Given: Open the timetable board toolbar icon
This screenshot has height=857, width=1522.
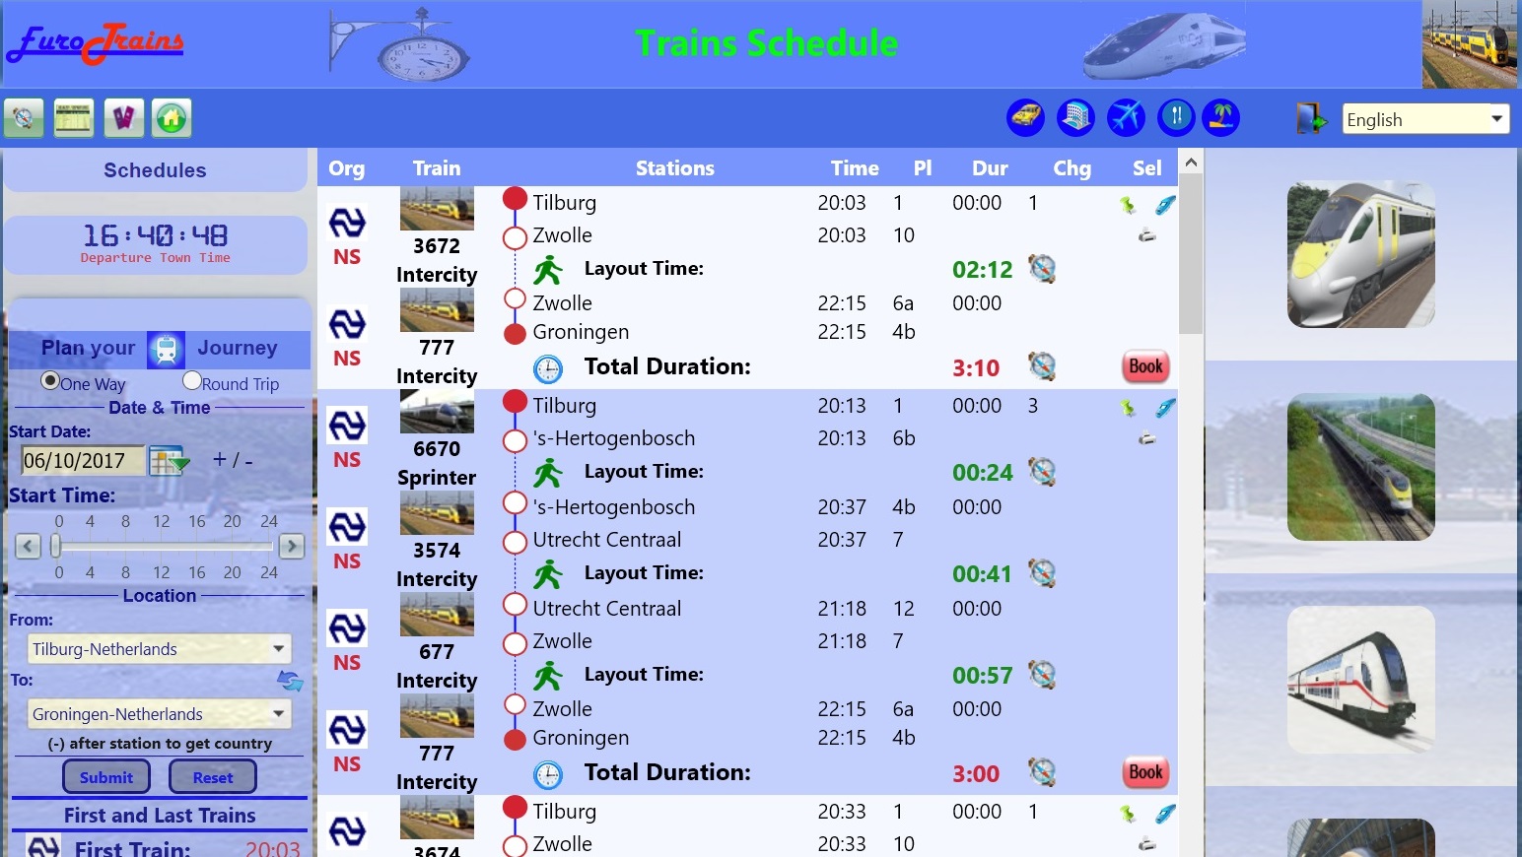Looking at the screenshot, I should tap(74, 119).
